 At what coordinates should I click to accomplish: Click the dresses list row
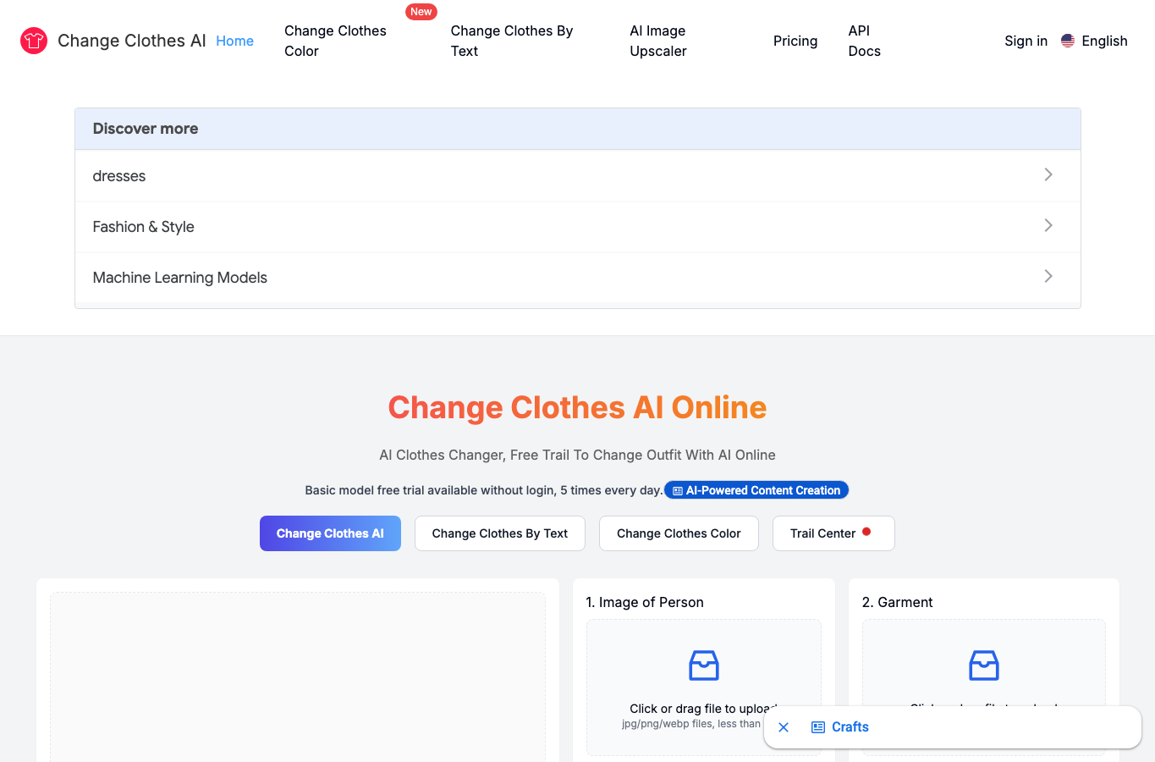(578, 175)
